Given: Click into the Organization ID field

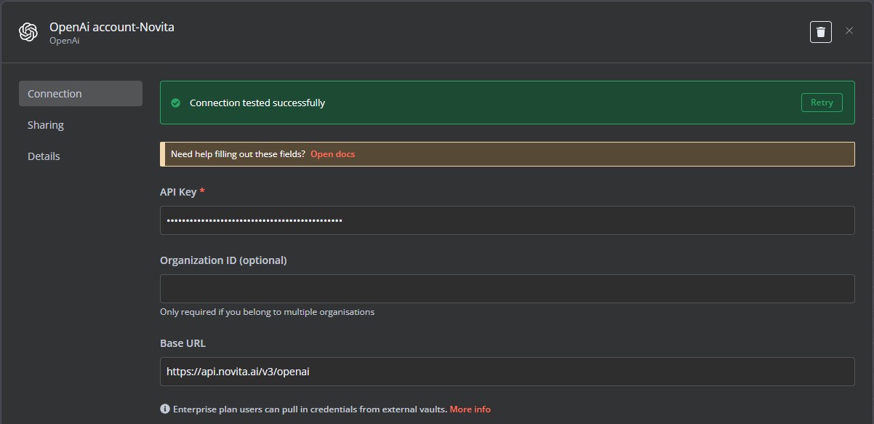Looking at the screenshot, I should click(507, 289).
